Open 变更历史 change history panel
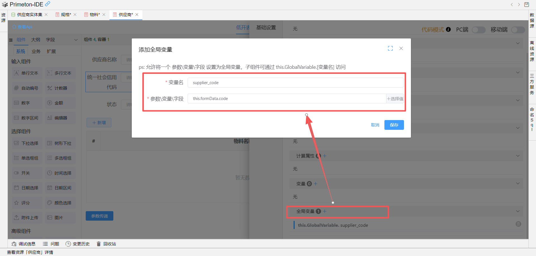 (x=78, y=244)
